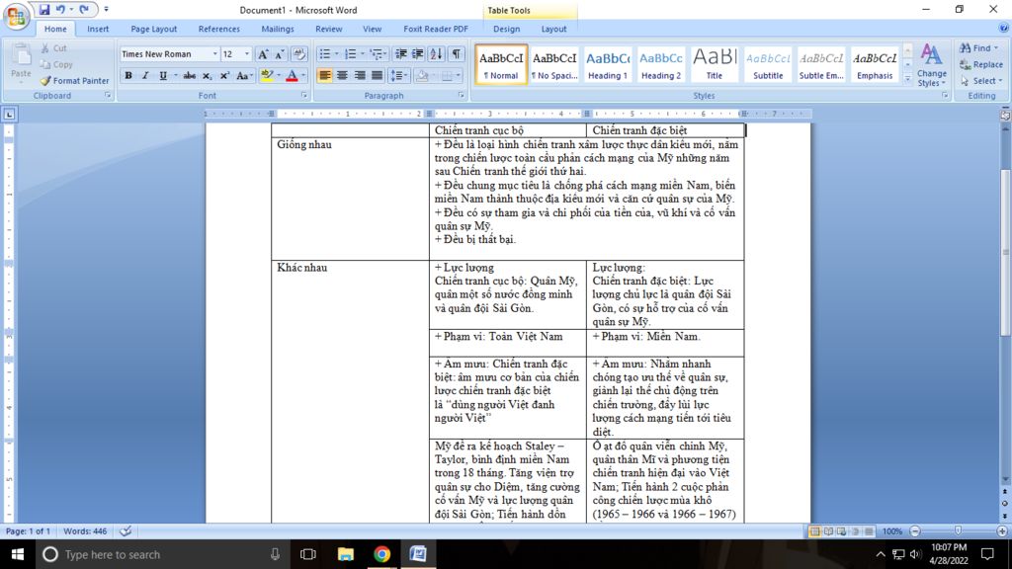The width and height of the screenshot is (1012, 569).
Task: Click Replace in Editing group
Action: click(x=981, y=64)
